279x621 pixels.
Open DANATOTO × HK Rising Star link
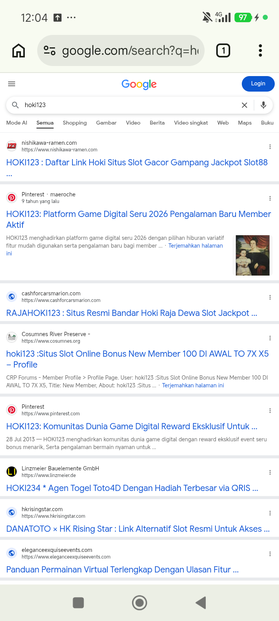(138, 529)
